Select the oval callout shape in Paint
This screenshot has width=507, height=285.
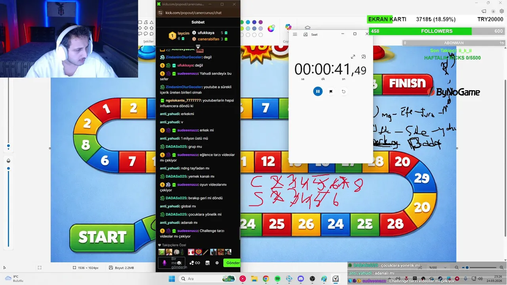(146, 34)
